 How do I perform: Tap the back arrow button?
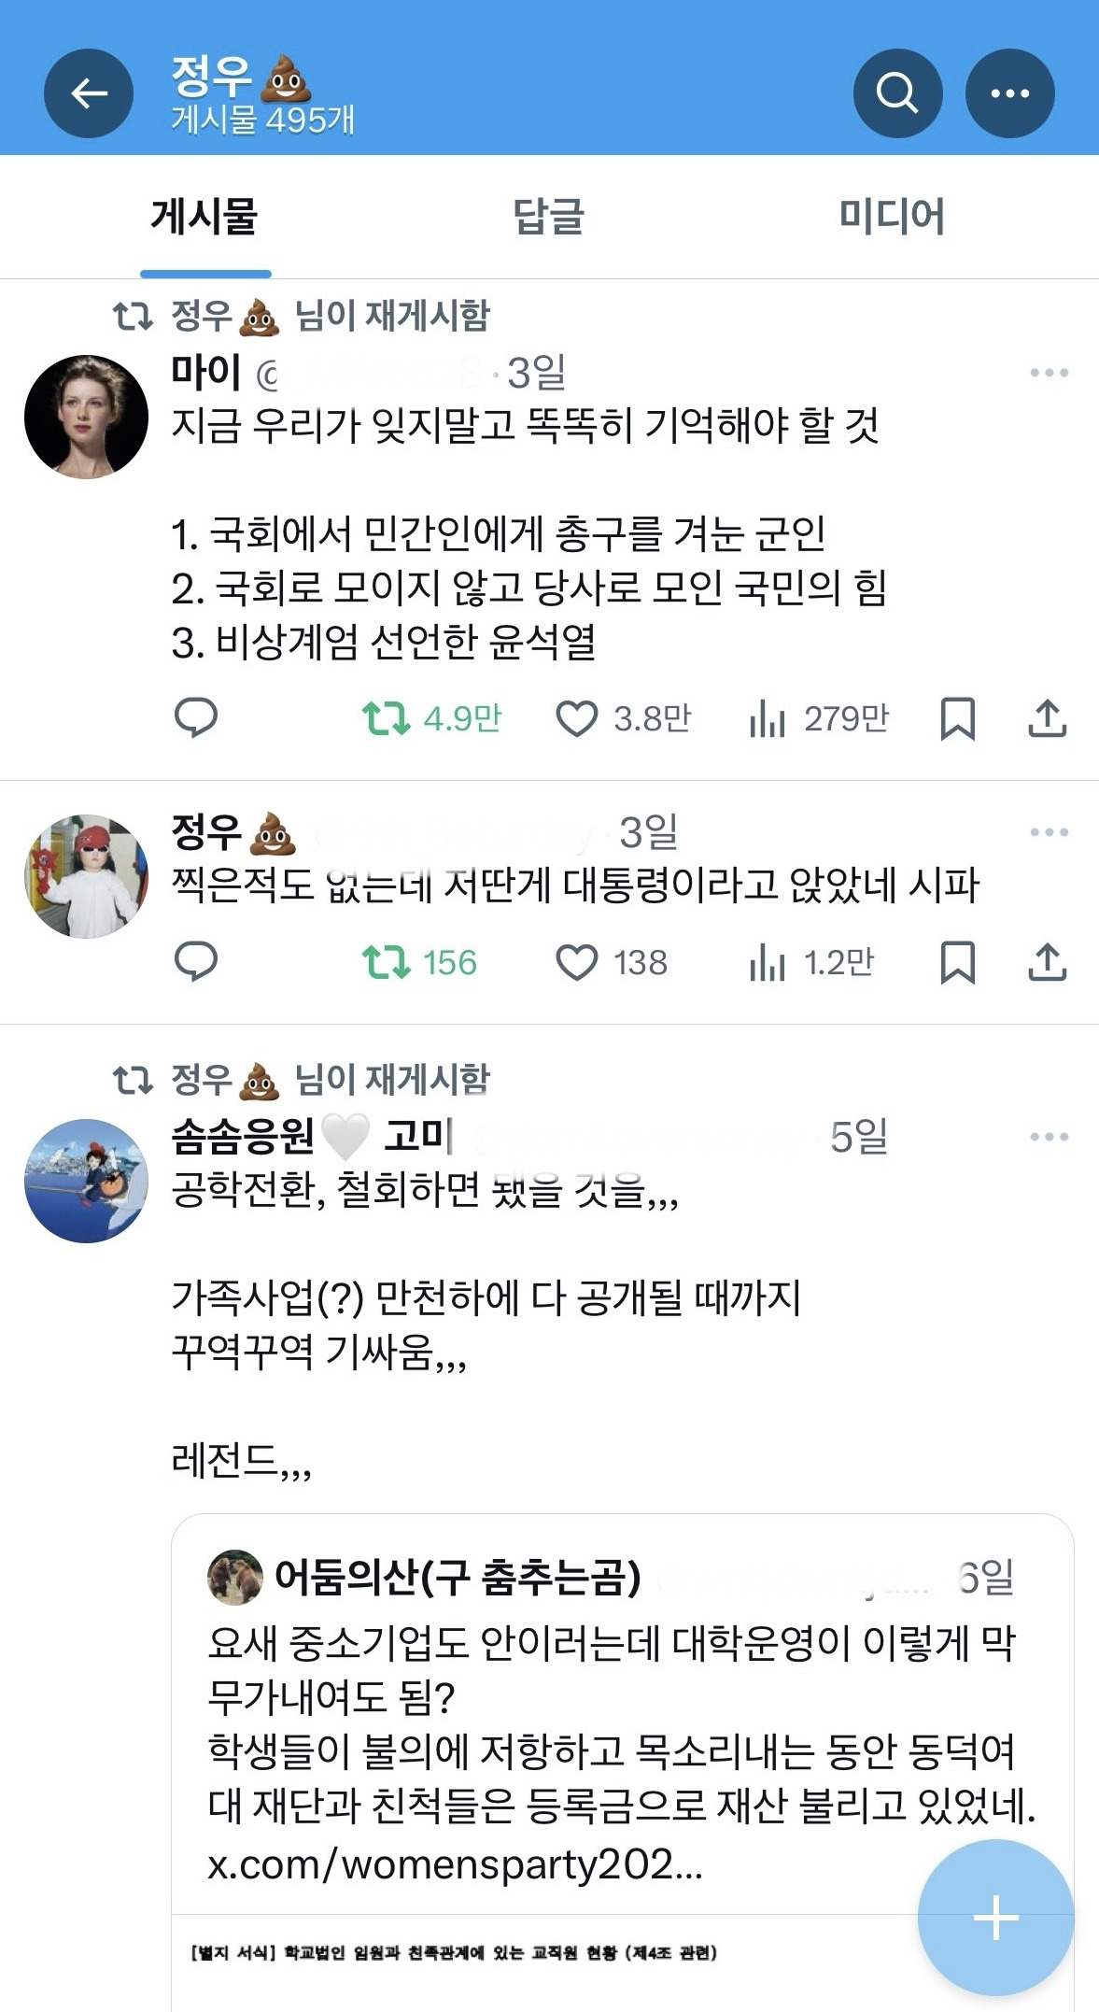click(89, 93)
